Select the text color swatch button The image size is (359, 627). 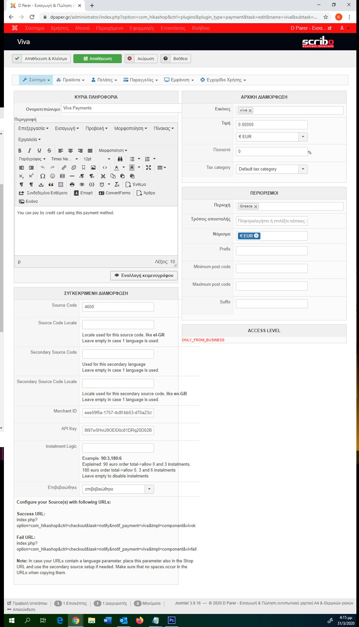pyautogui.click(x=117, y=168)
